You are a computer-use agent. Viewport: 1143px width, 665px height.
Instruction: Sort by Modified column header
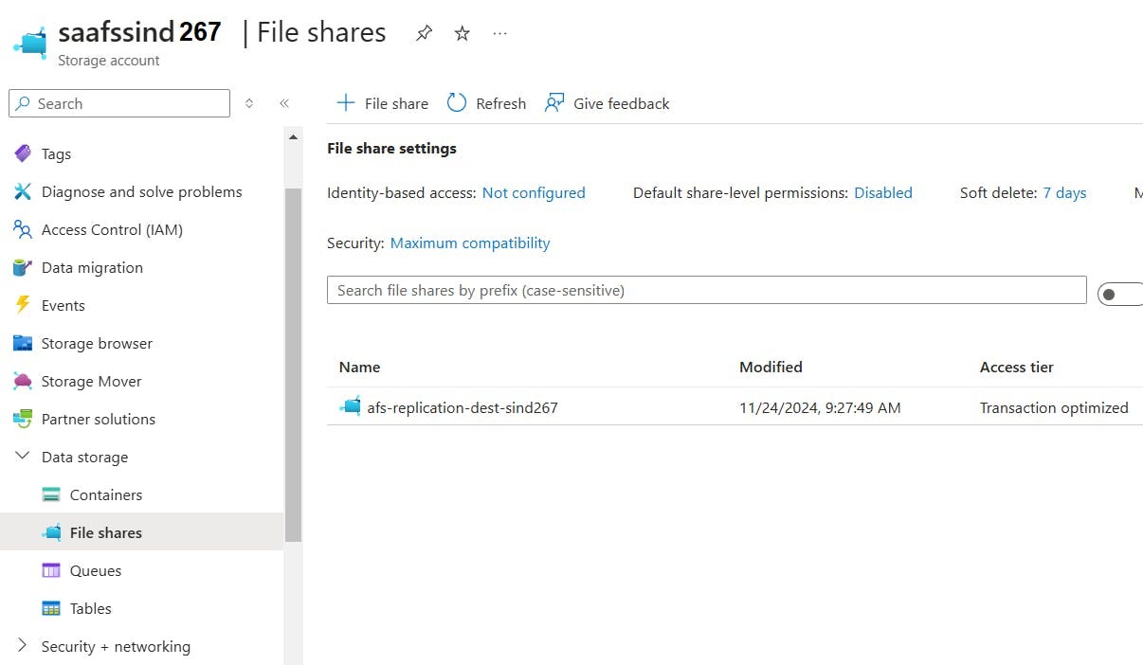771,367
